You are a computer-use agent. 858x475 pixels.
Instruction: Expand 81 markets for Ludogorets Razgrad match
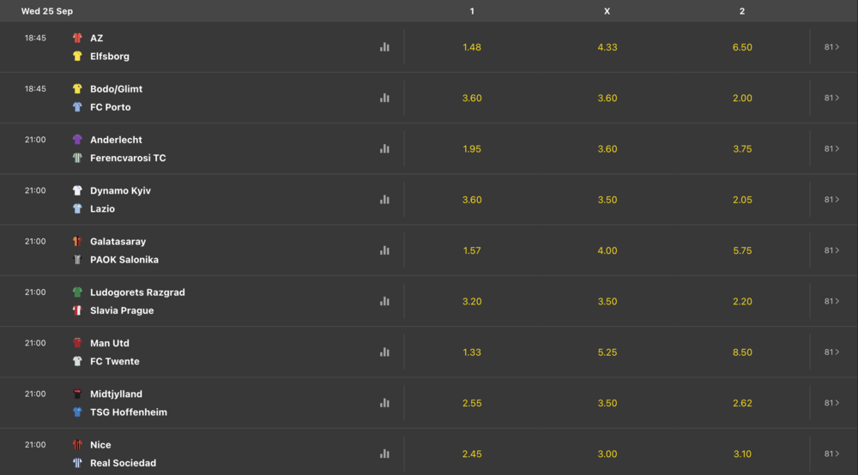click(x=831, y=301)
